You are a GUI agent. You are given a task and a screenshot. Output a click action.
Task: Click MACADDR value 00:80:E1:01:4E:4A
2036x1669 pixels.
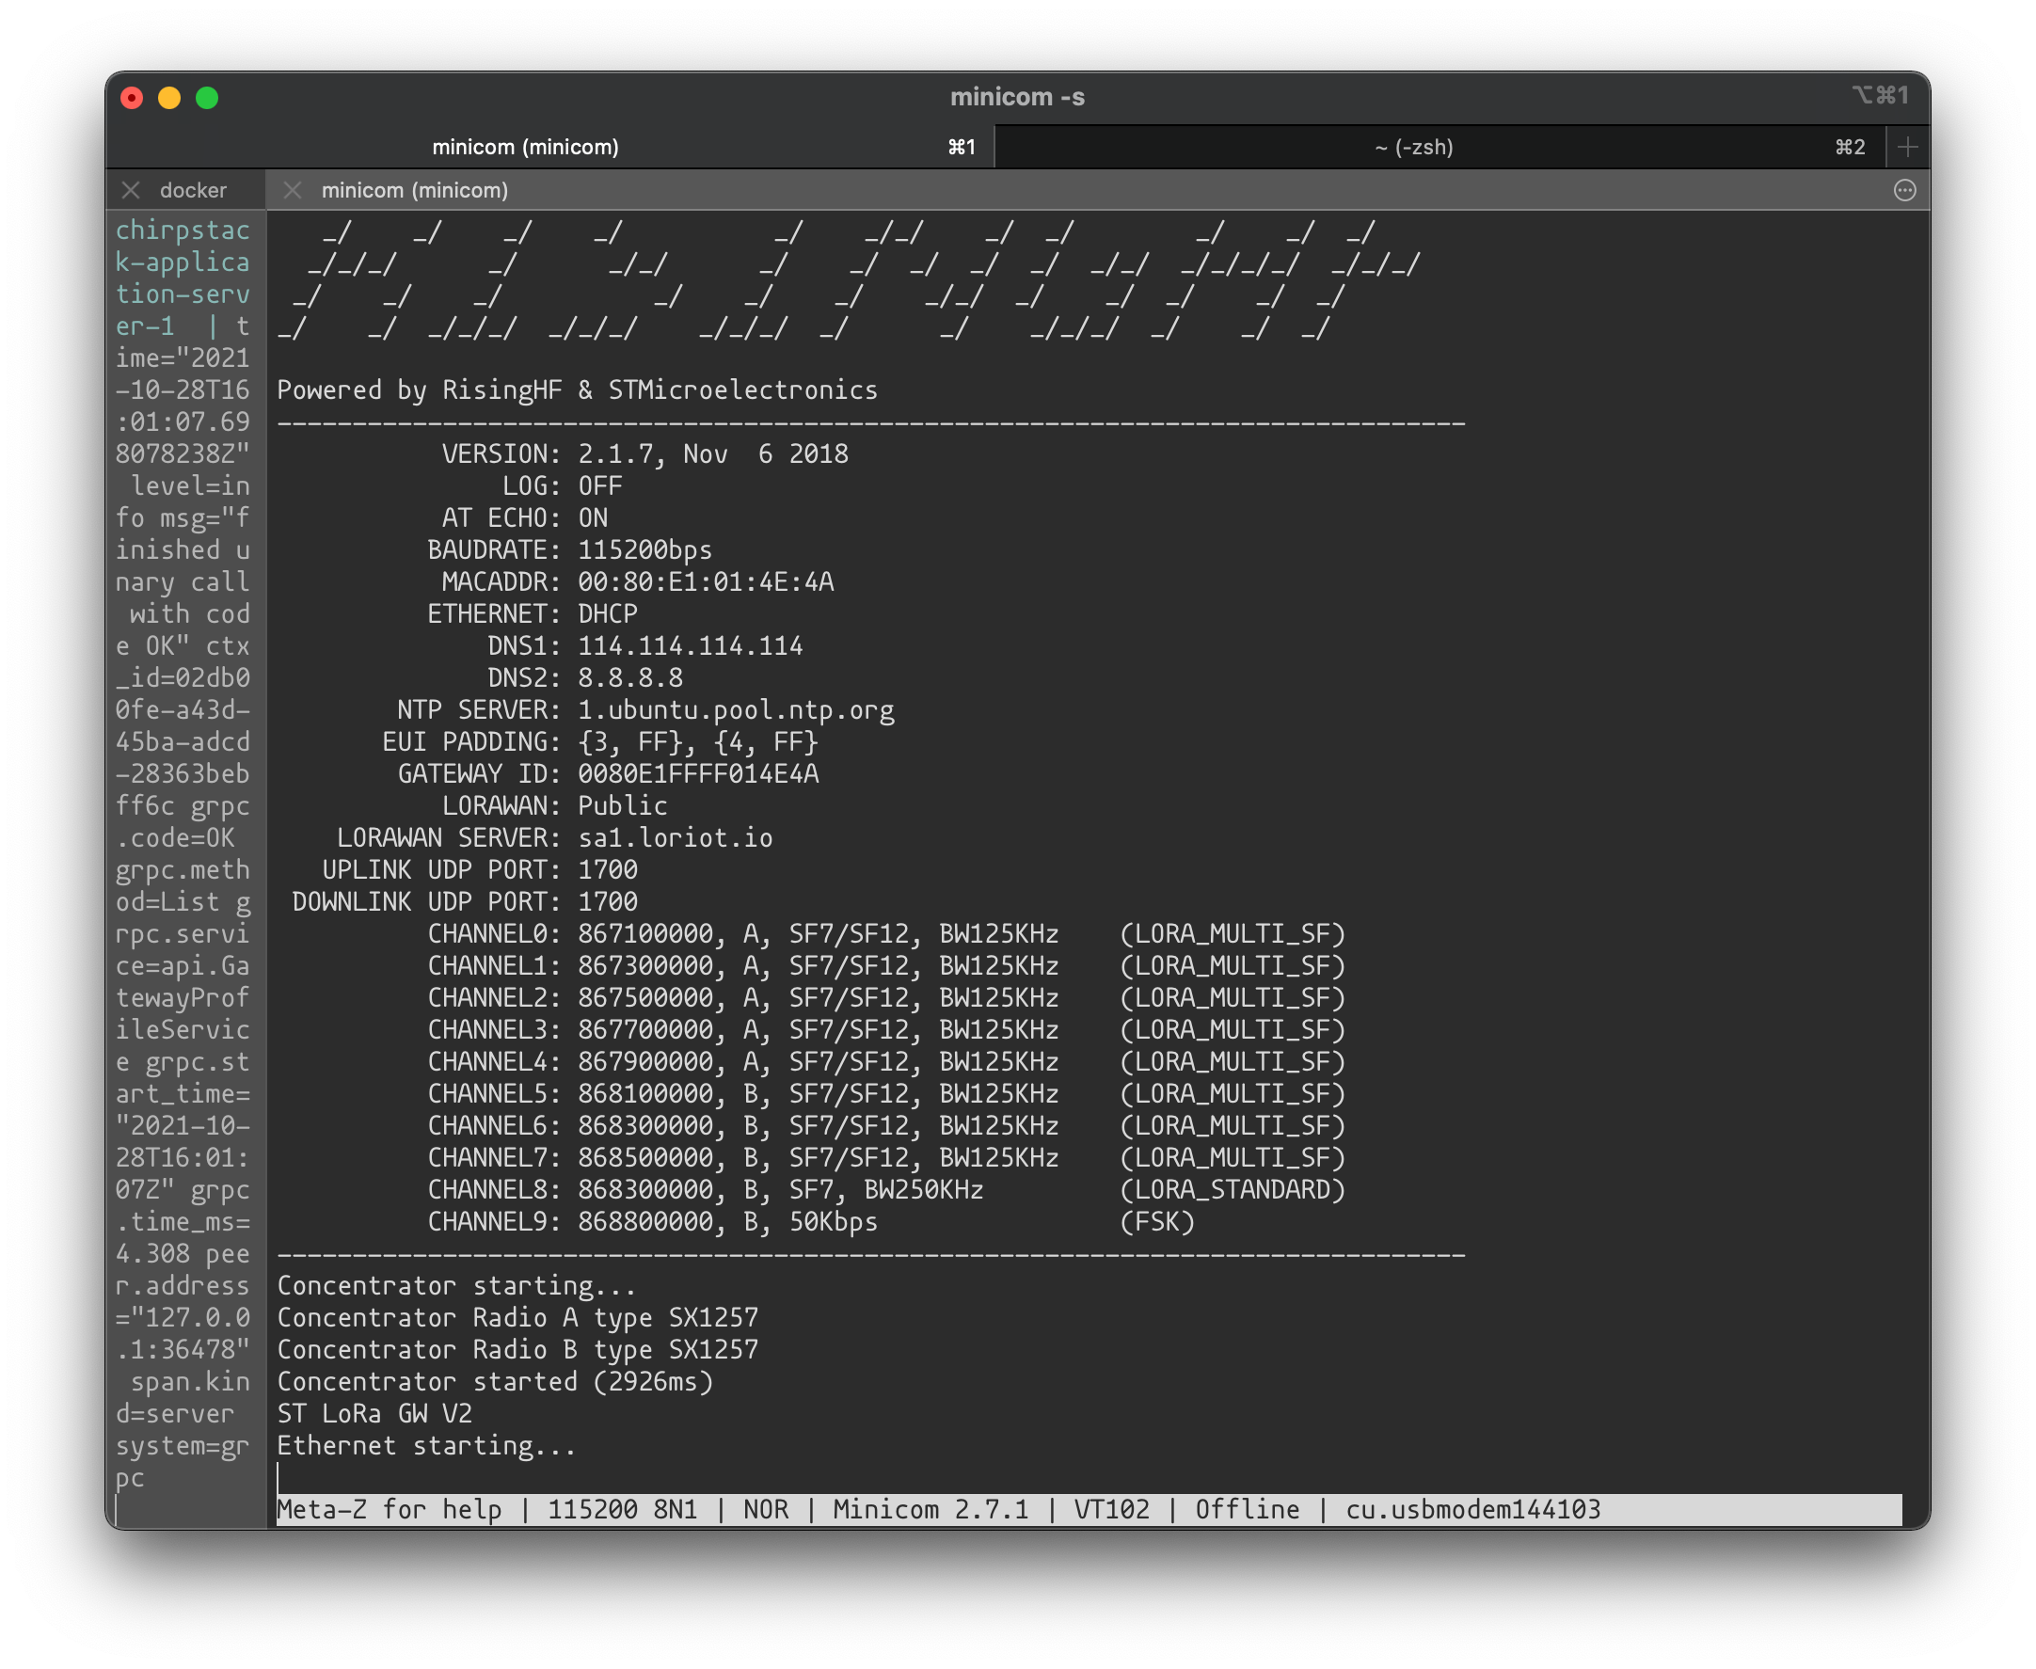(x=706, y=581)
